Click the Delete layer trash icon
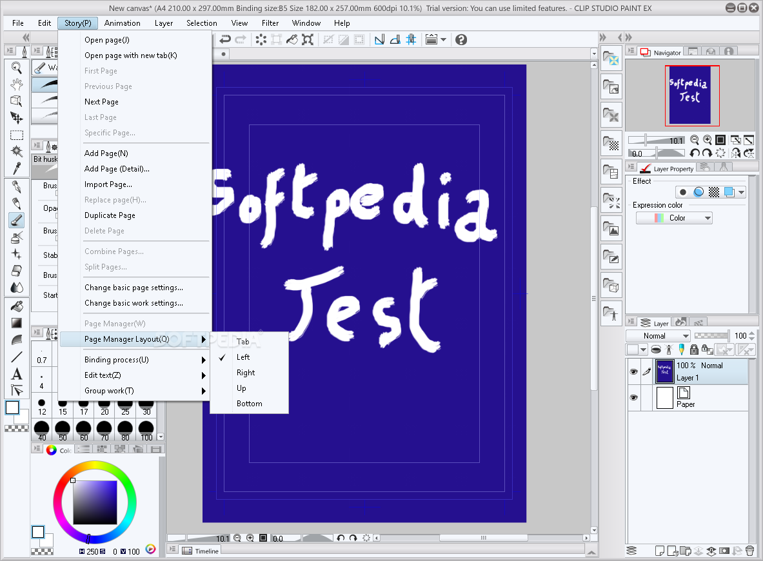Viewport: 763px width, 561px height. pyautogui.click(x=750, y=551)
